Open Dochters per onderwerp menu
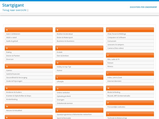Viewport: 159px width, 119px height. tap(143, 7)
